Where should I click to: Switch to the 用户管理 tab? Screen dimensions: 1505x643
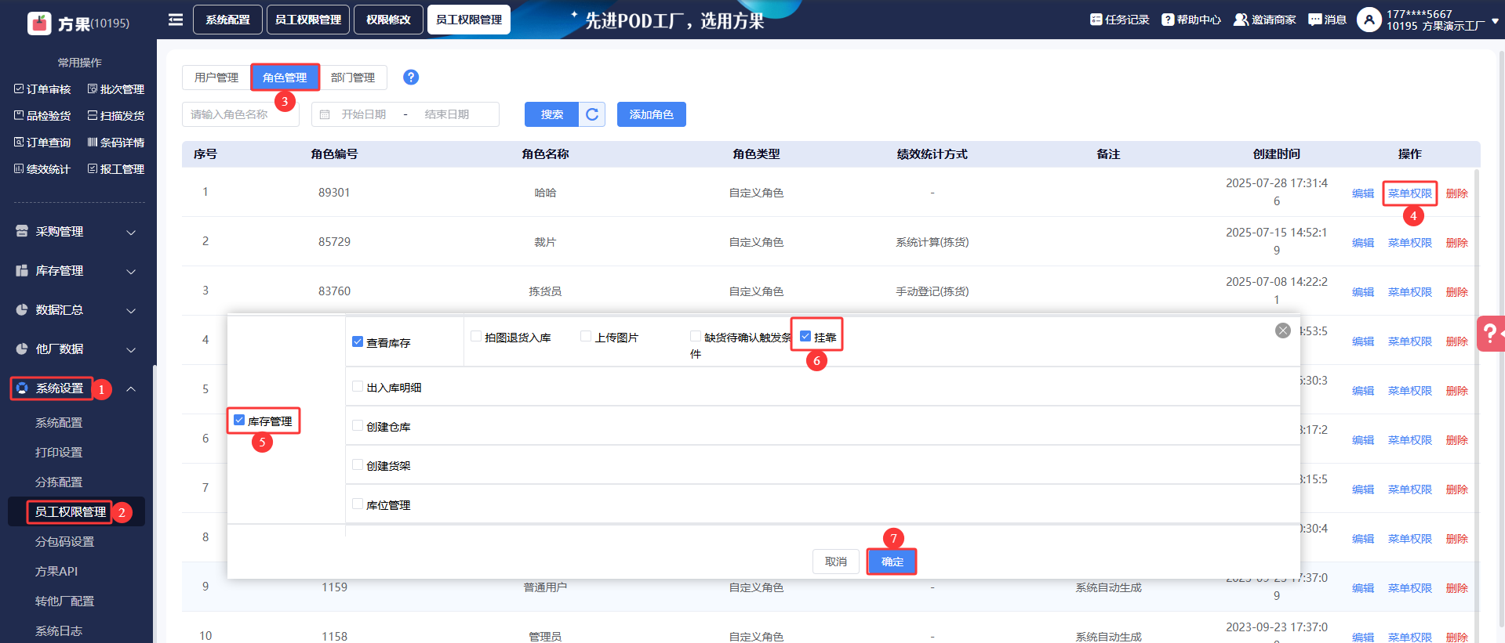(216, 78)
